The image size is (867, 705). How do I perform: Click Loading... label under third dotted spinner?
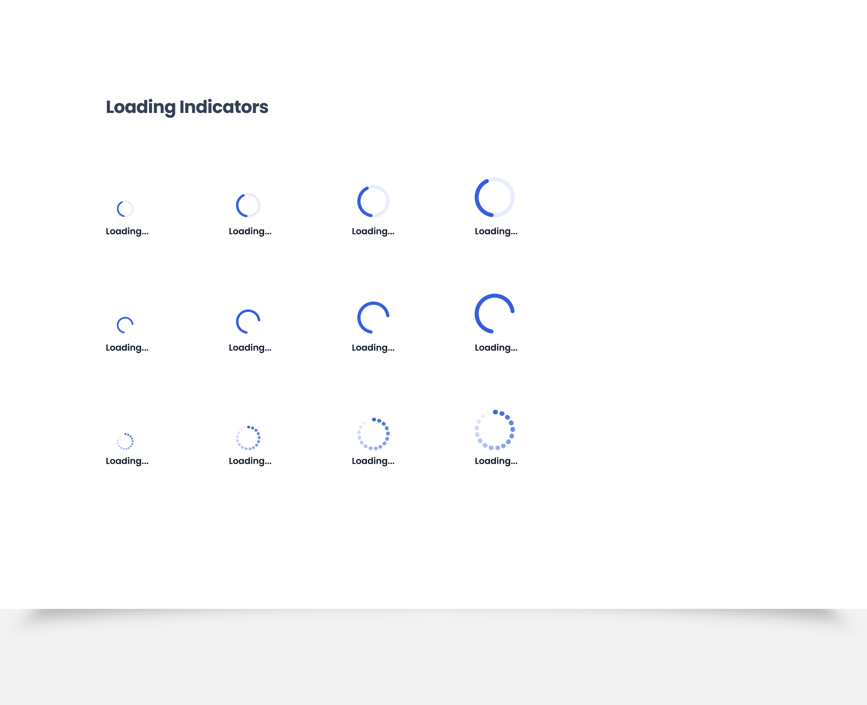click(373, 461)
